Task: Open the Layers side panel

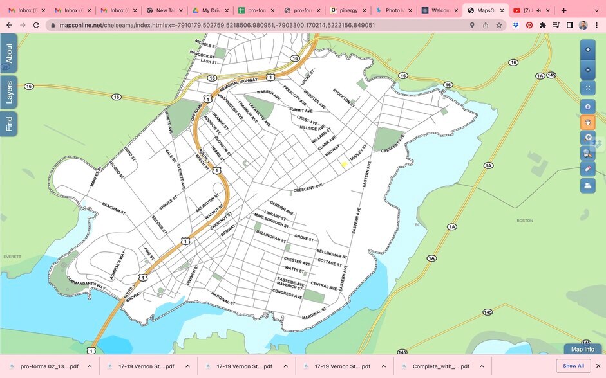Action: tap(9, 93)
